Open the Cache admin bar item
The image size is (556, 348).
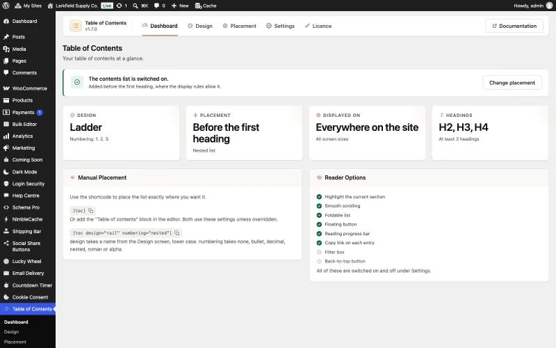(206, 6)
